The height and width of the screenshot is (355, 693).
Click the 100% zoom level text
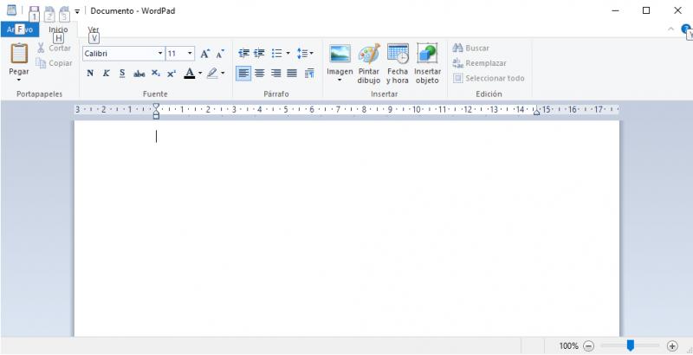coord(568,346)
